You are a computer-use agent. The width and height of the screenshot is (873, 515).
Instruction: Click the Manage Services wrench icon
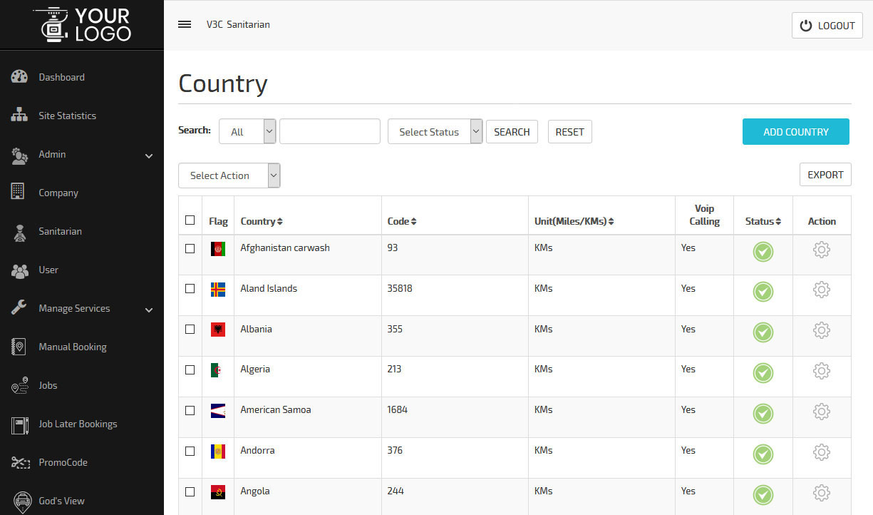[x=19, y=308]
